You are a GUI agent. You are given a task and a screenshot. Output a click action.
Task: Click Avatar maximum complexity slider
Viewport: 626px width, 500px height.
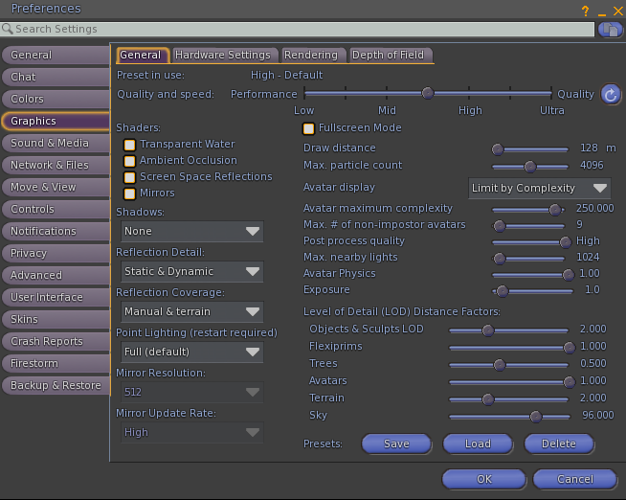coord(528,209)
